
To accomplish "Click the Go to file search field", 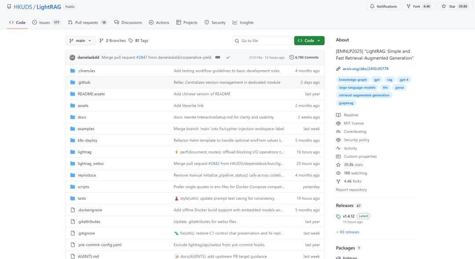I will (x=262, y=41).
